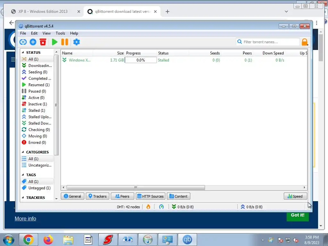Screen dimensions: 328x246
Task: Select All (1) under Categories
Action: coord(37,159)
